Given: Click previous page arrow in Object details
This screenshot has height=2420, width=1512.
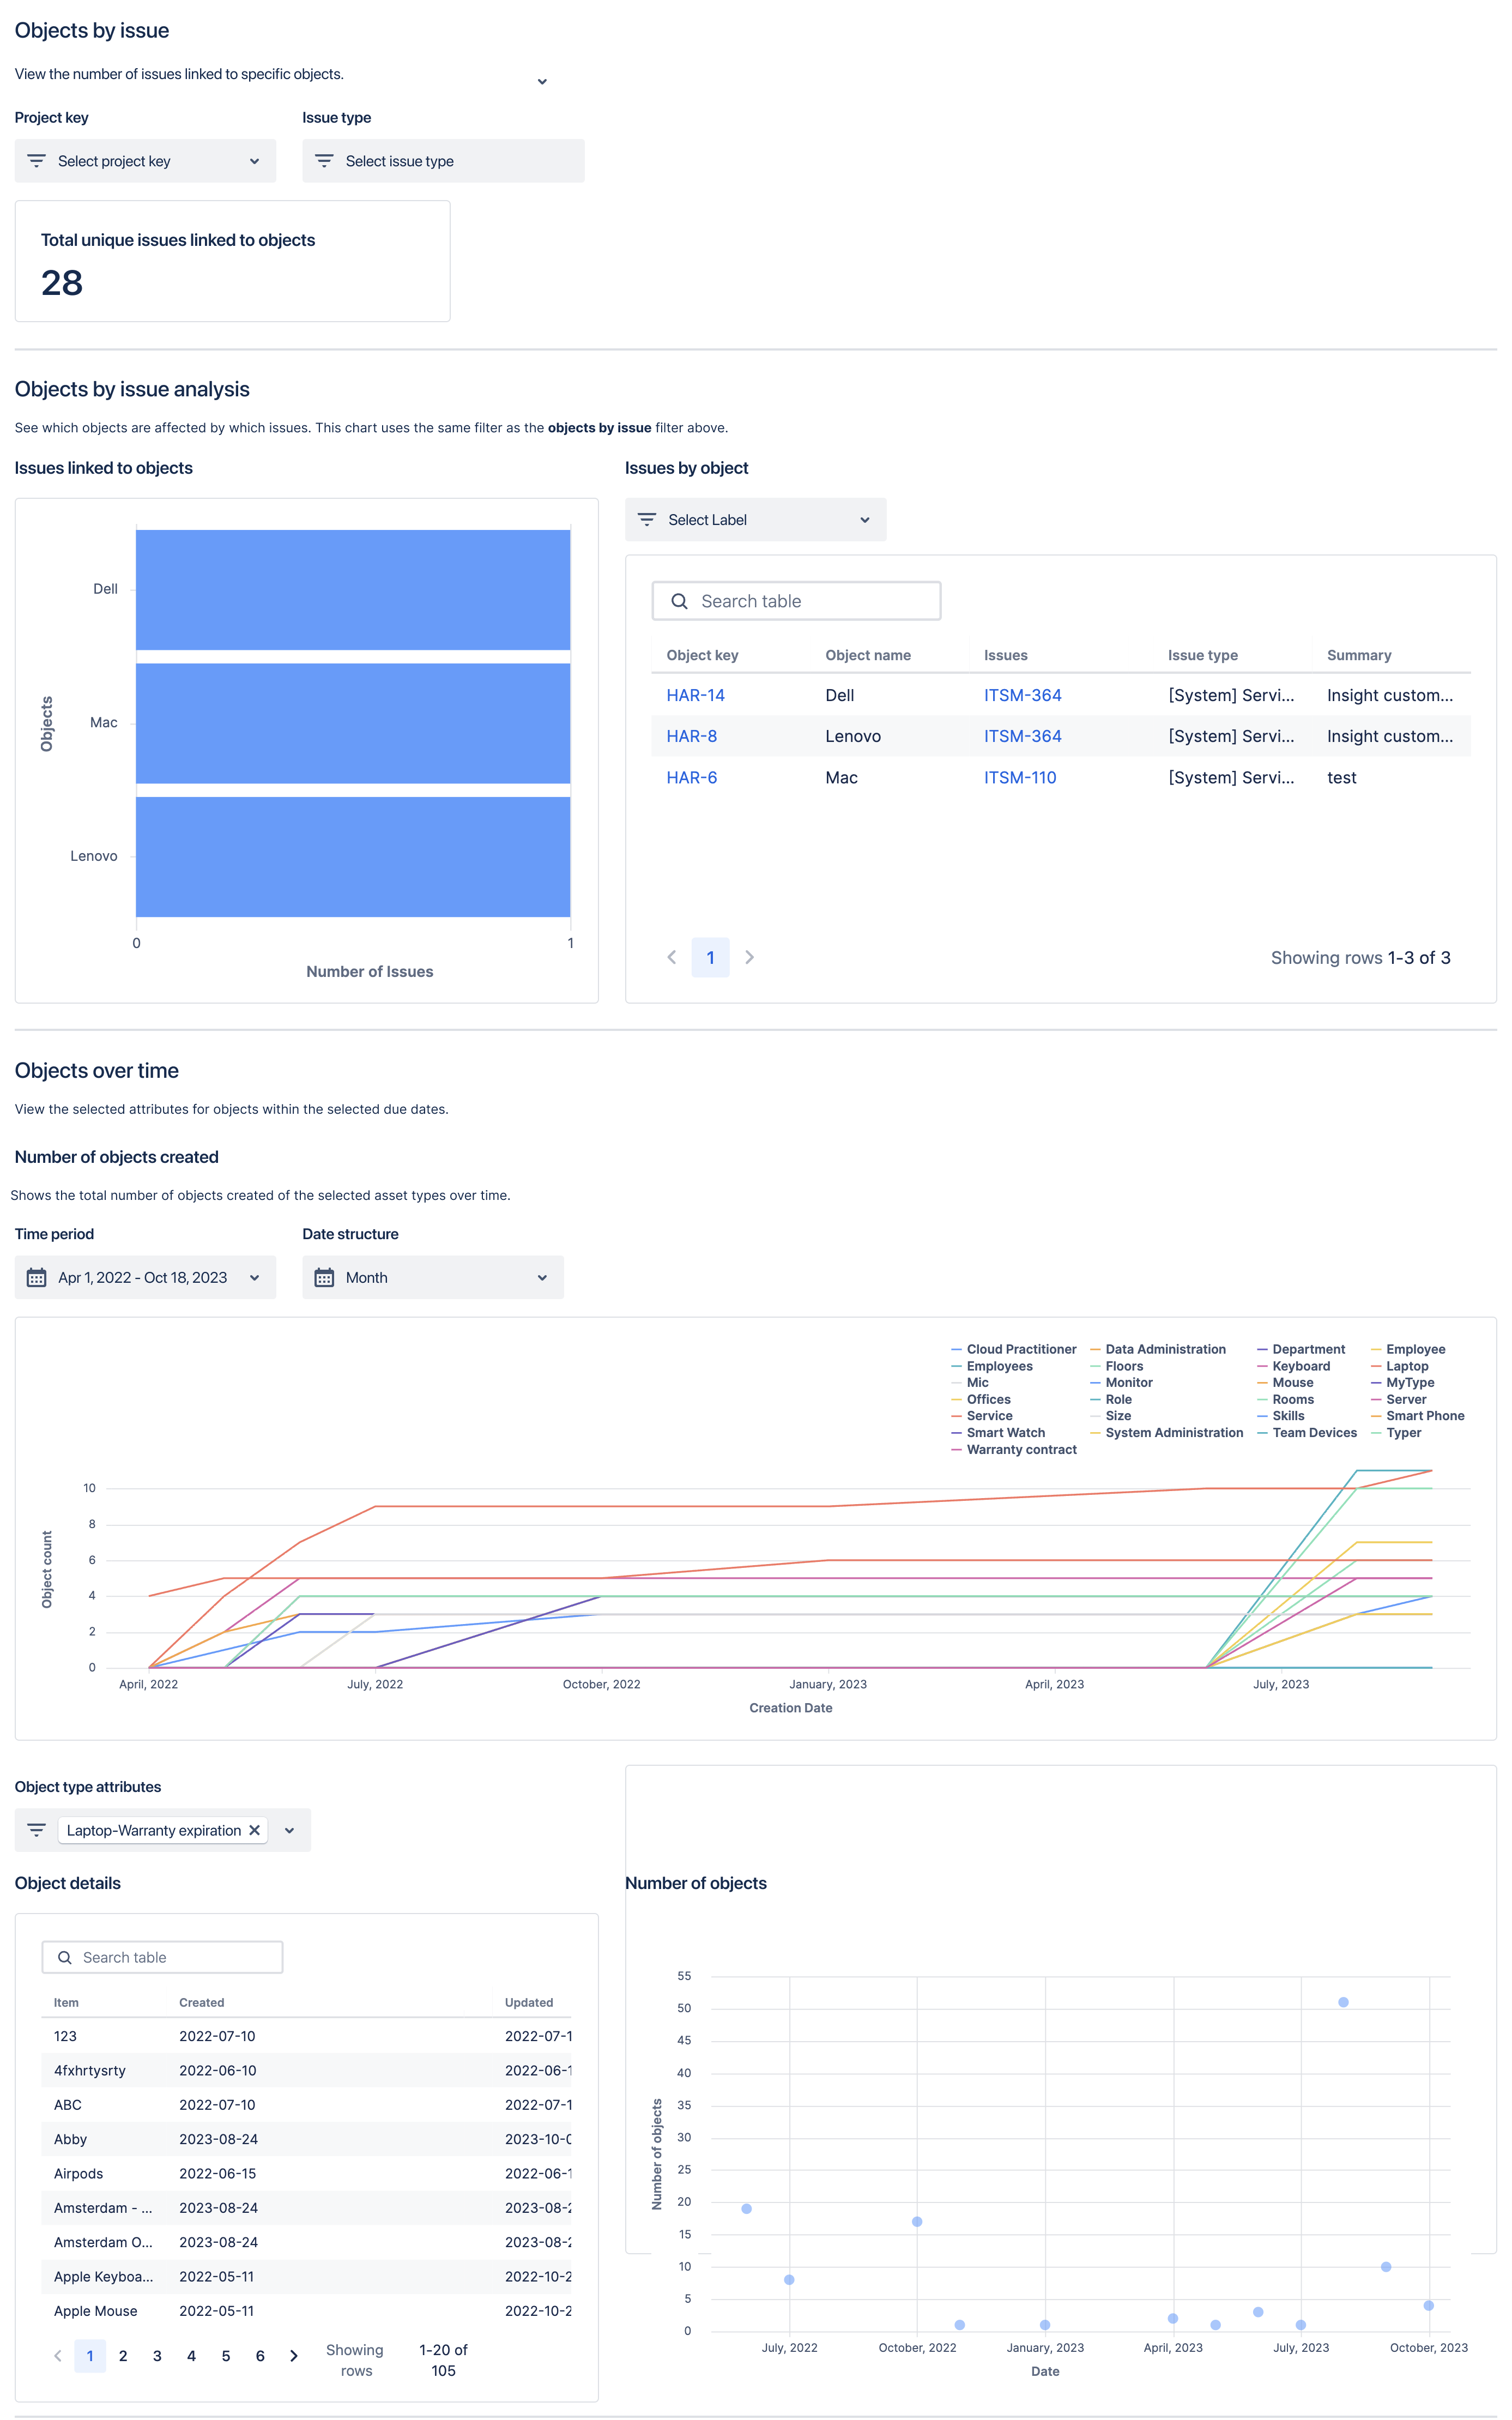Looking at the screenshot, I should [57, 2355].
